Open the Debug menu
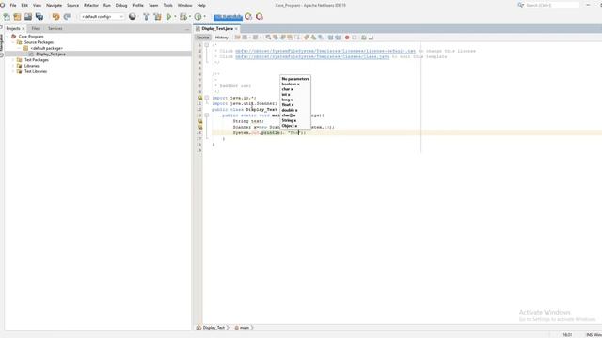 121,5
